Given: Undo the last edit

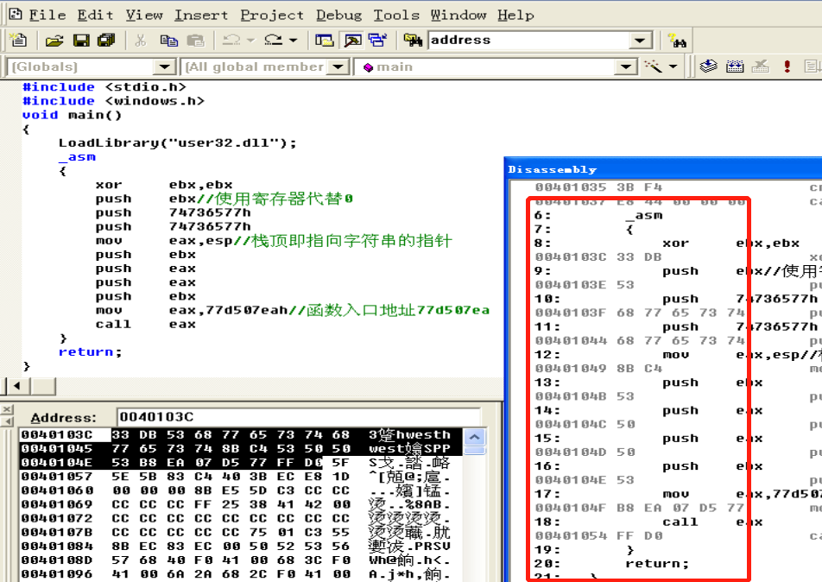Looking at the screenshot, I should tap(231, 40).
